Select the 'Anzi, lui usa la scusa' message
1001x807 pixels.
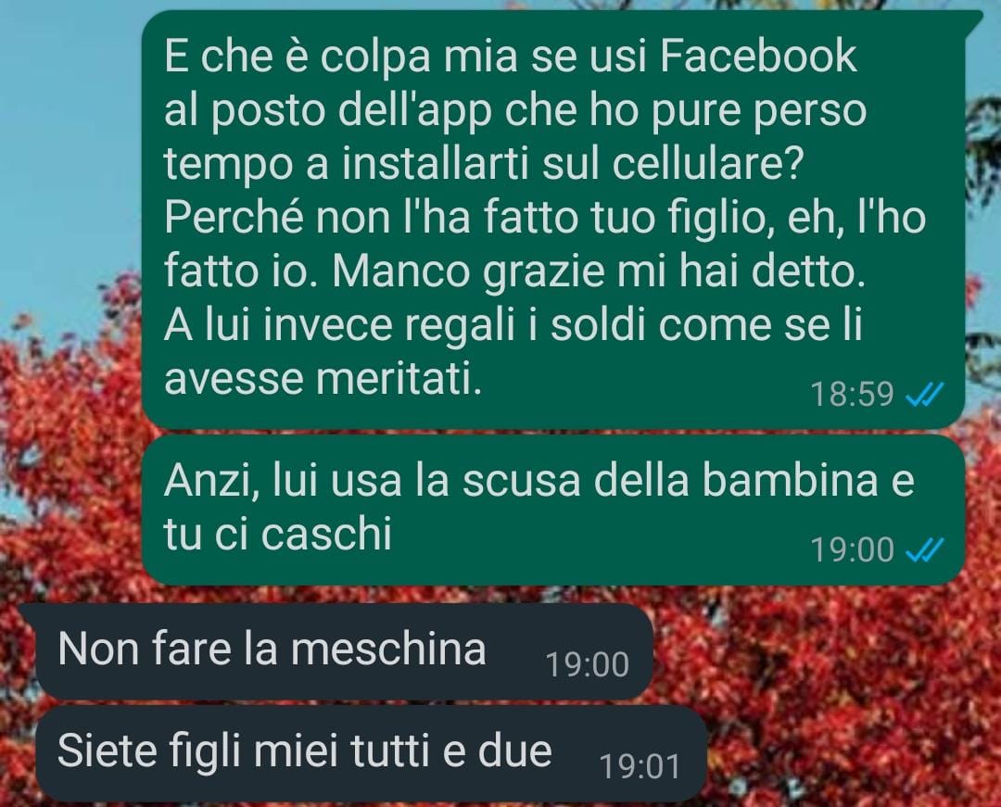coord(552,510)
